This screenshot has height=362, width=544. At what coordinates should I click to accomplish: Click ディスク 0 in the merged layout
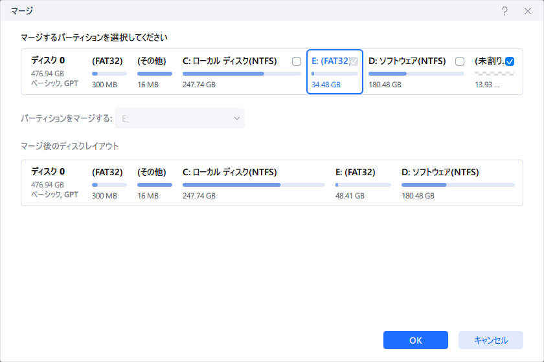point(48,171)
